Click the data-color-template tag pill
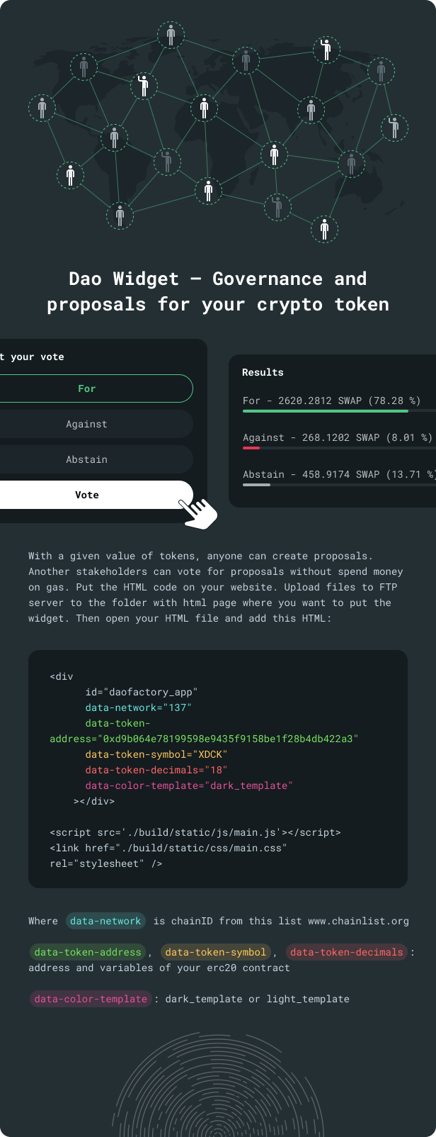 [x=90, y=999]
